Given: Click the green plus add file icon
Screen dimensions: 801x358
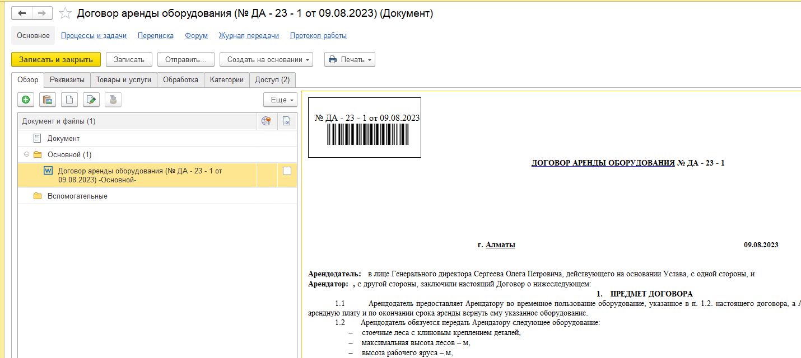Looking at the screenshot, I should click(x=26, y=100).
